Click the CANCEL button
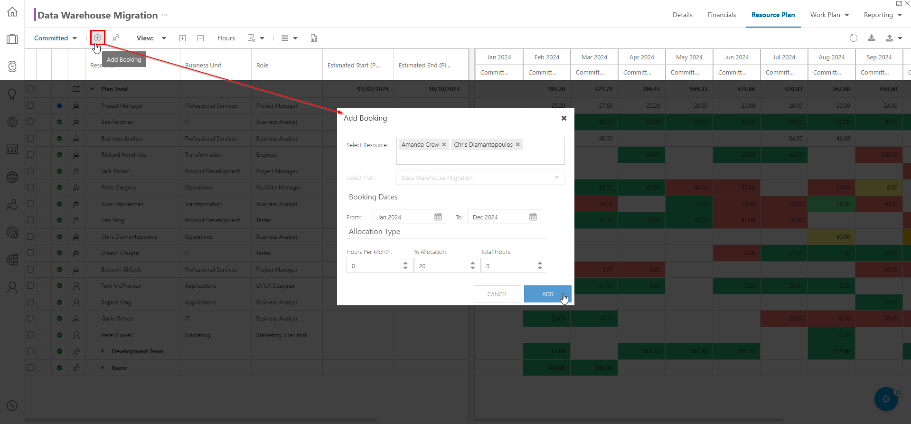The width and height of the screenshot is (911, 424). pyautogui.click(x=498, y=294)
